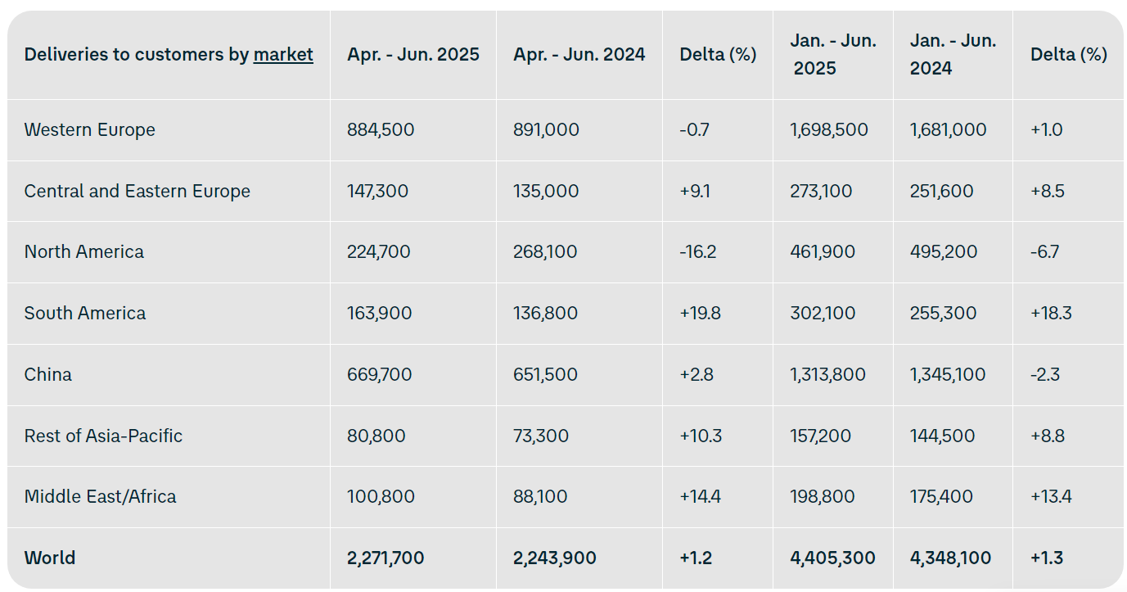Select the "Central and Eastern Europe" row label
Screen dimensions: 1127x592
click(x=137, y=192)
